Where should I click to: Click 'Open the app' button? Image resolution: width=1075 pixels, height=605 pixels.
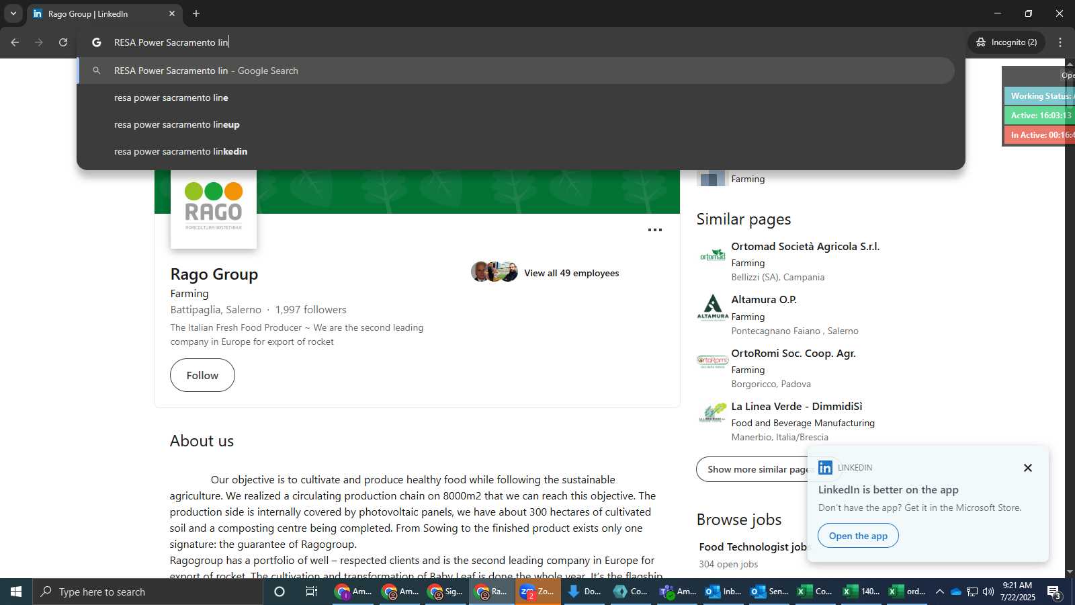click(x=858, y=536)
